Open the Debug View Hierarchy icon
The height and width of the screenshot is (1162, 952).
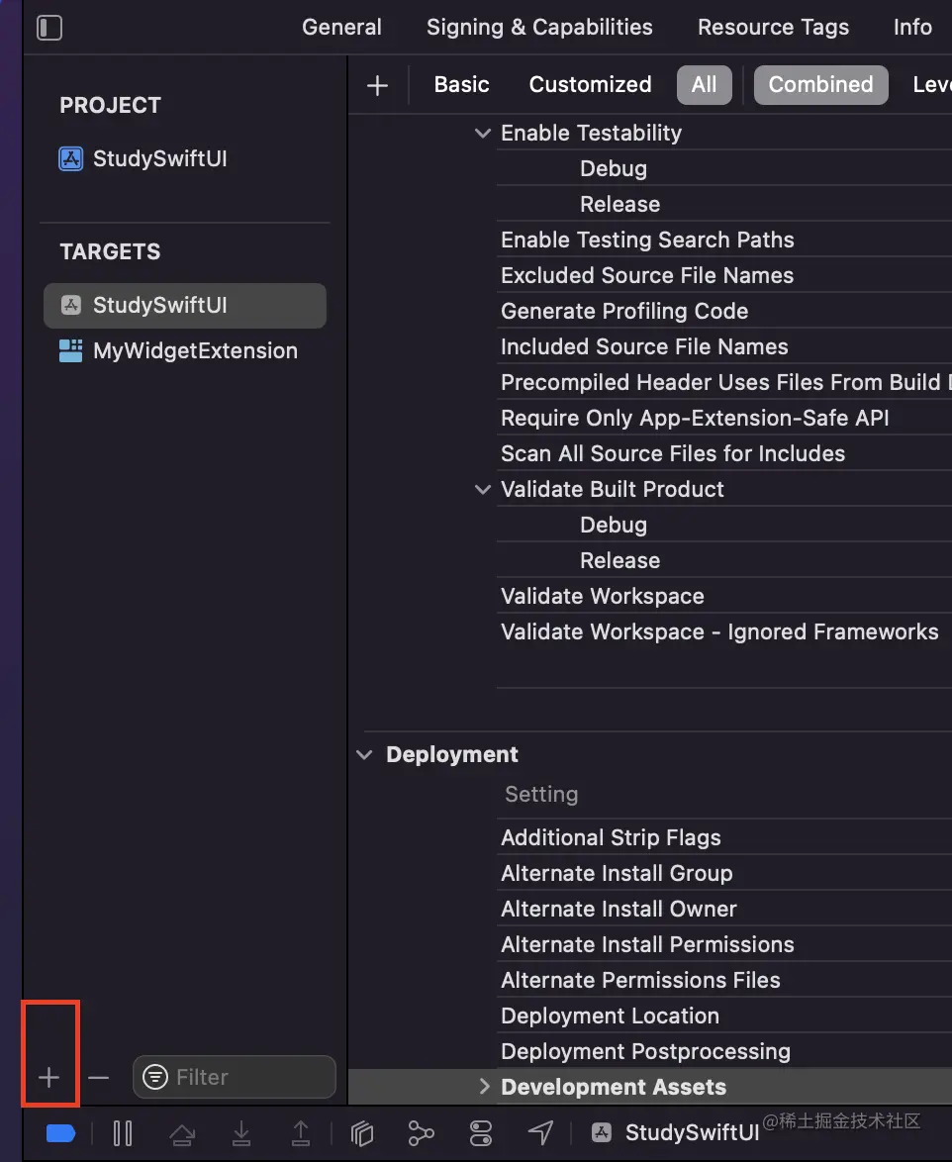click(x=361, y=1133)
